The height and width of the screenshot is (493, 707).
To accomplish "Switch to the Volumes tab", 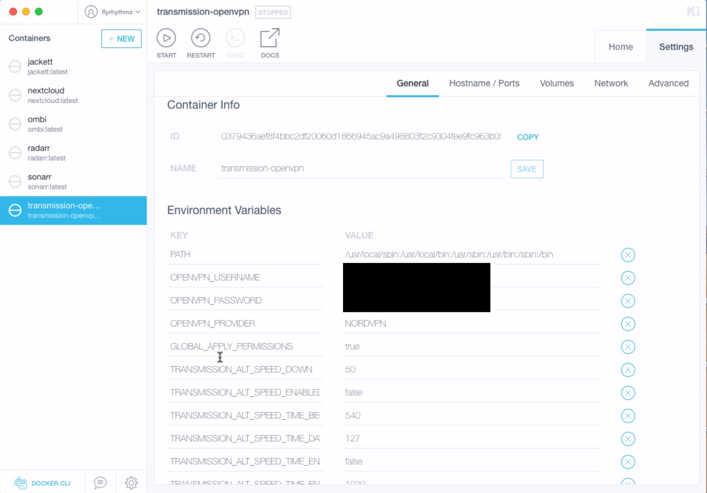I will click(x=557, y=83).
